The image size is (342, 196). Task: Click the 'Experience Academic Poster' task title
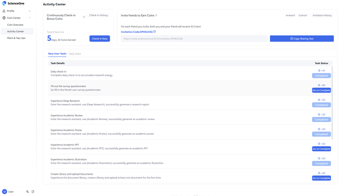point(66,130)
